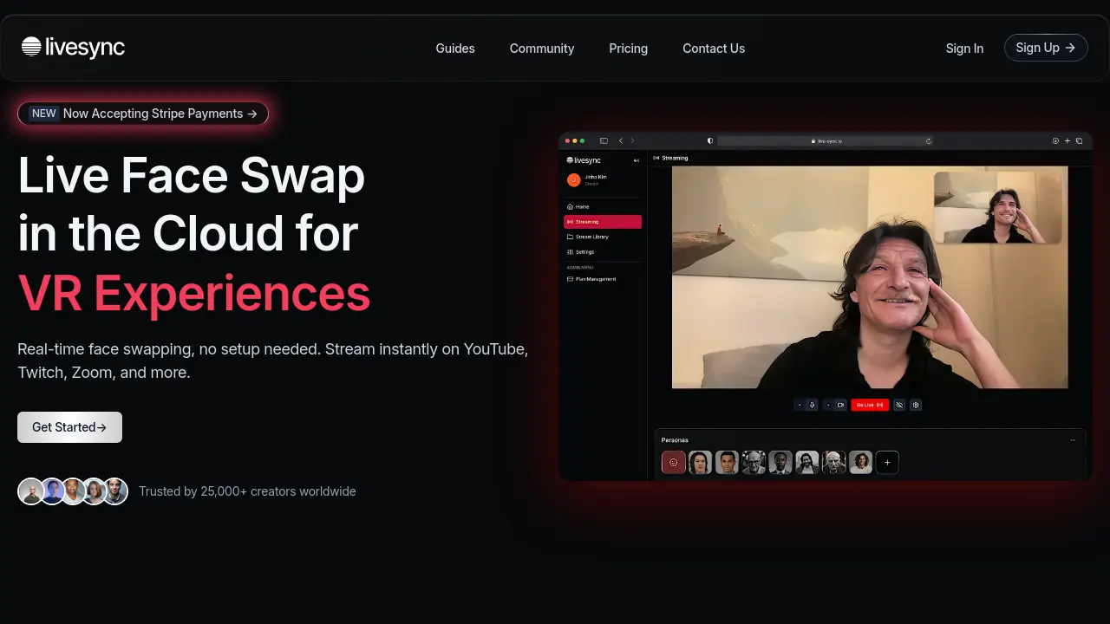
Task: Open the microphone device dropdown arrow
Action: click(800, 405)
